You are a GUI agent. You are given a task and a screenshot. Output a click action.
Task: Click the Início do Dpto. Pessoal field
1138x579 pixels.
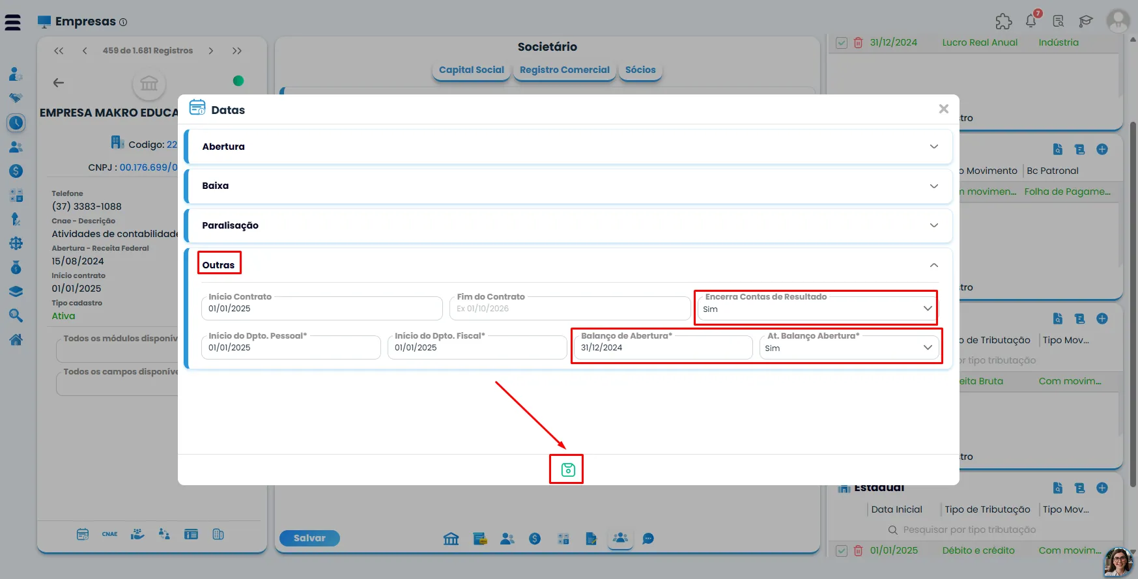coord(291,348)
